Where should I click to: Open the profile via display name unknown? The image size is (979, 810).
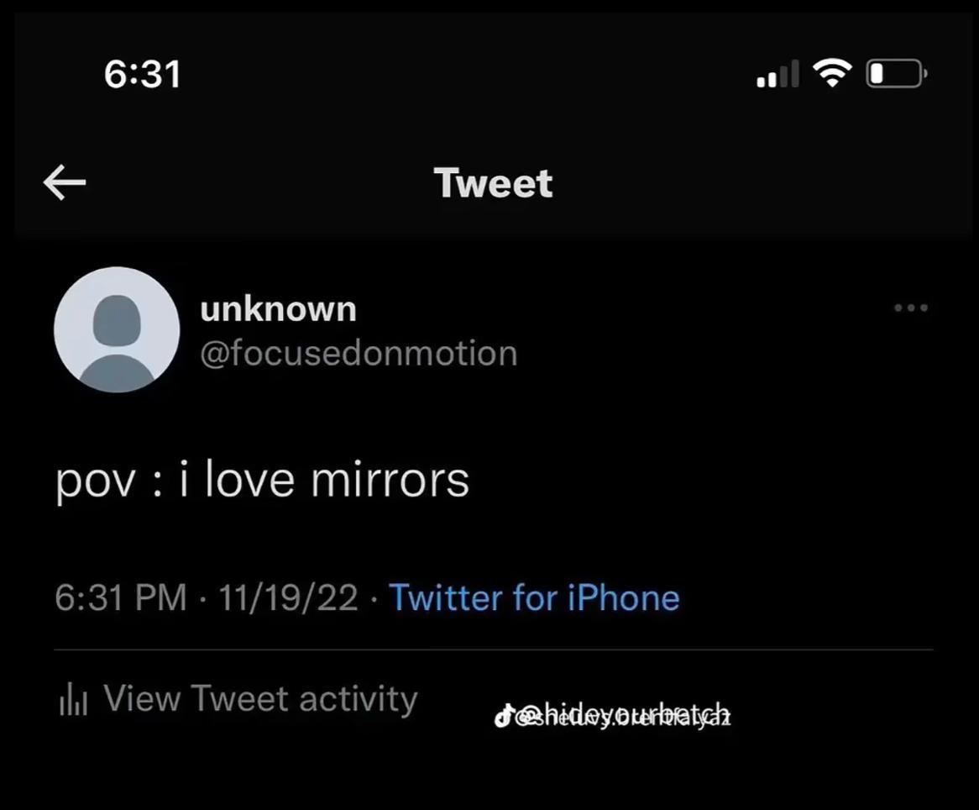pos(279,308)
